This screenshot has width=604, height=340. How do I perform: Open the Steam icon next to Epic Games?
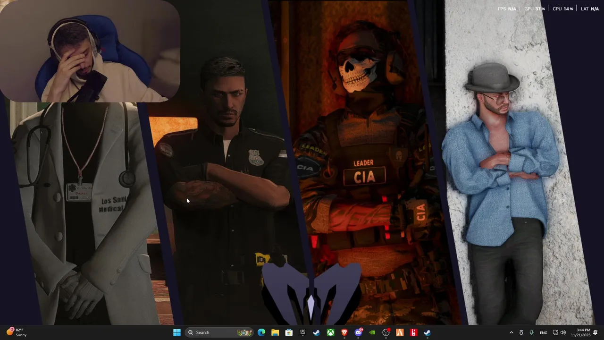pos(317,332)
